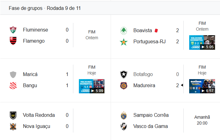Click the Portuguesa-RJ star crest

(x=124, y=41)
